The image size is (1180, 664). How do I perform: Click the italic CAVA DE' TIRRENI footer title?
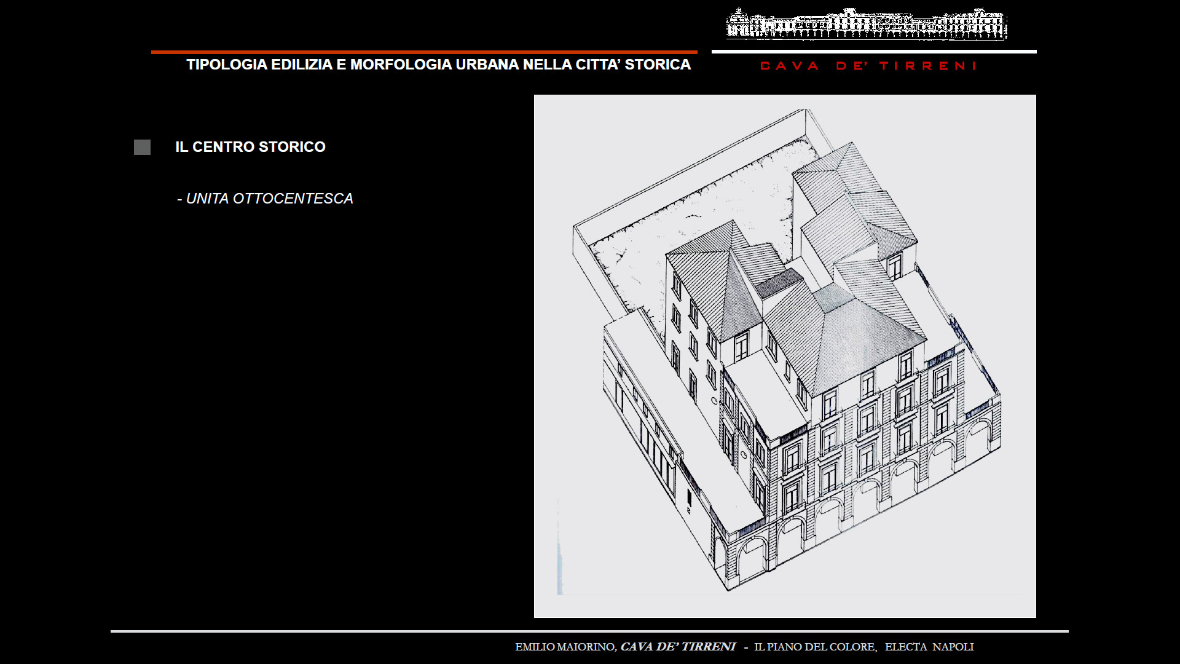[678, 647]
